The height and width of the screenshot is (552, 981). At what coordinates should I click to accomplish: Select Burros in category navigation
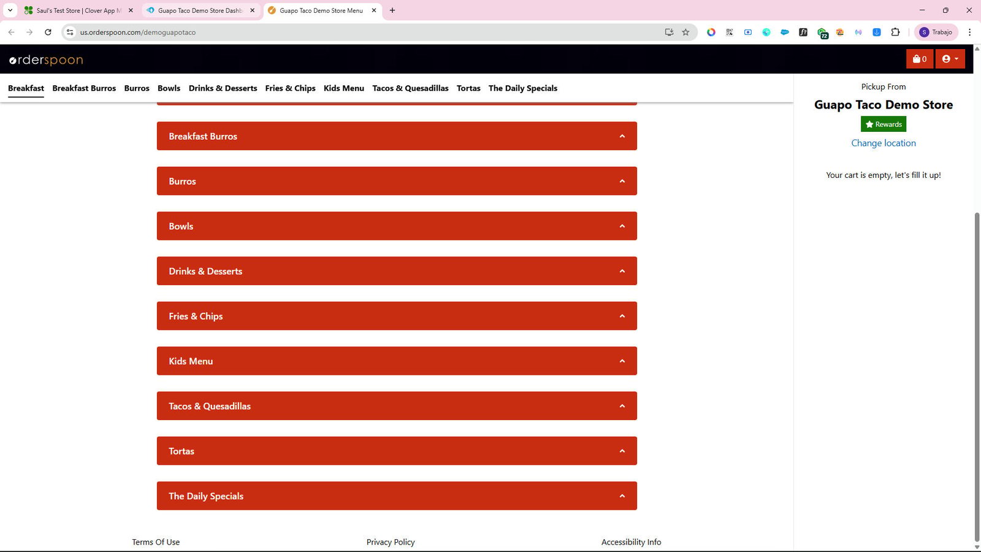coord(137,88)
